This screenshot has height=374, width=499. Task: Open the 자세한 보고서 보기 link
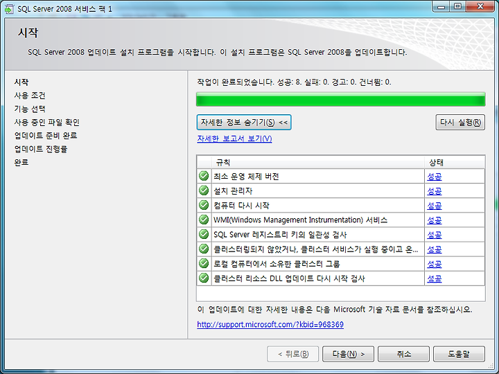(234, 139)
